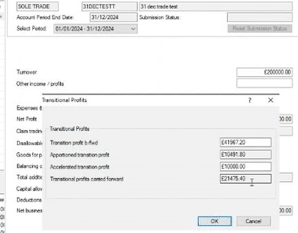298x233 pixels.
Task: Click the 'Transition profit b/fwd' label
Action: click(74, 143)
